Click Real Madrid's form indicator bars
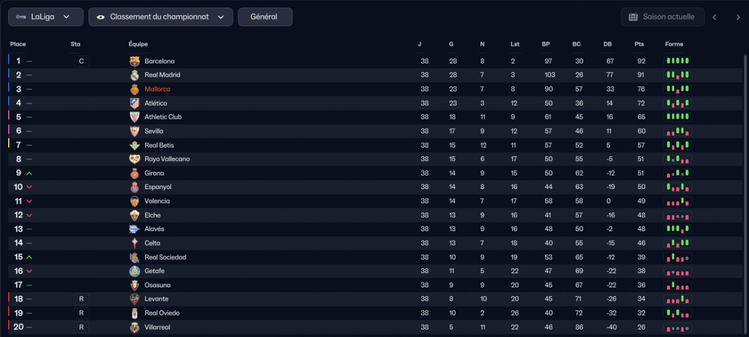 678,75
